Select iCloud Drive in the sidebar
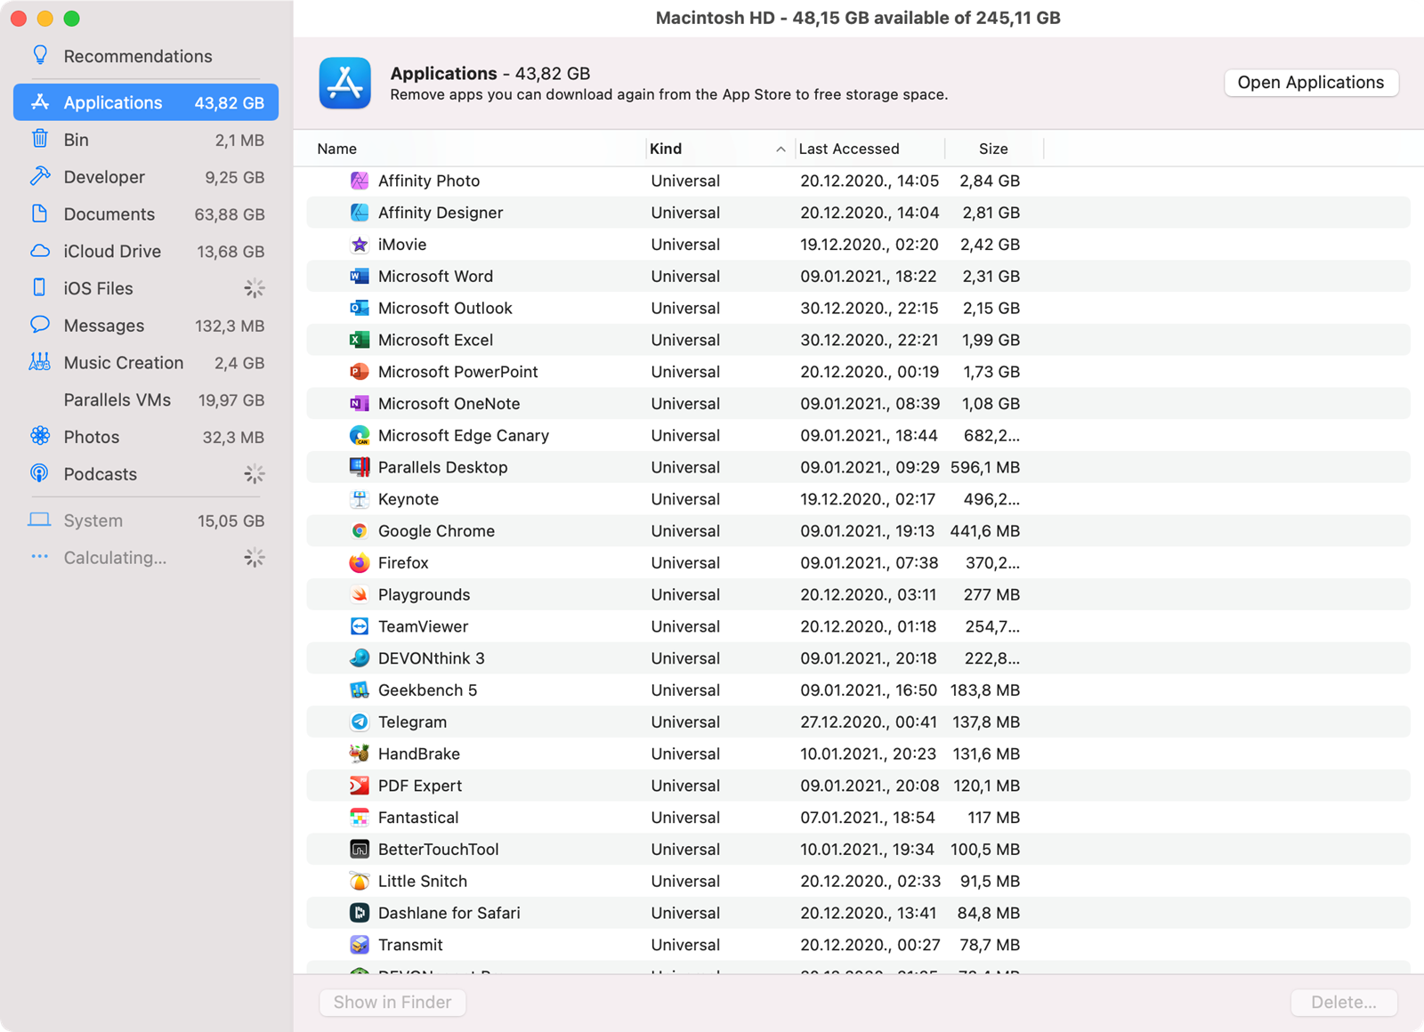 [146, 252]
